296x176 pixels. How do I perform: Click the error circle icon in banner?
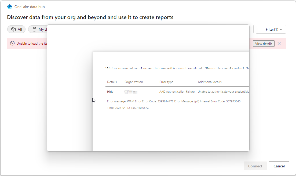[12, 44]
